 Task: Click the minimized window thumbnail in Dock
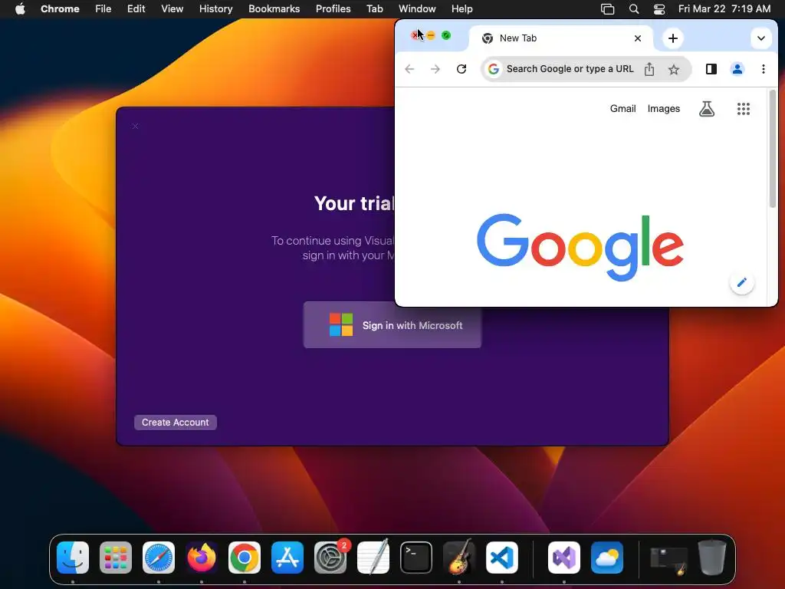coord(668,559)
